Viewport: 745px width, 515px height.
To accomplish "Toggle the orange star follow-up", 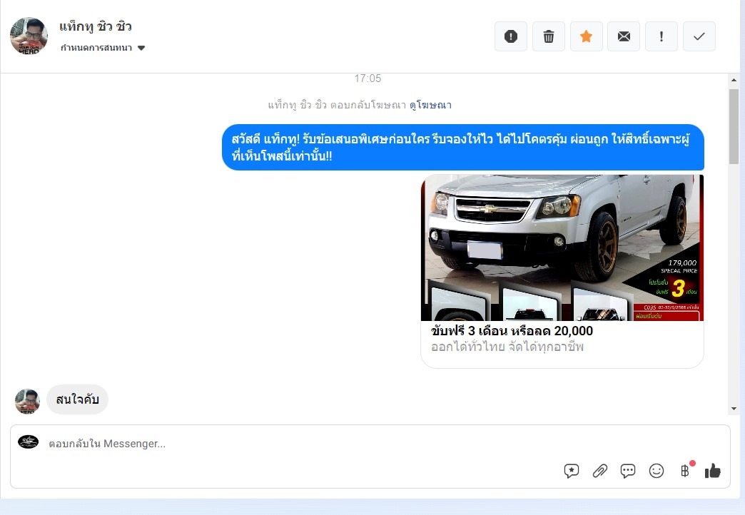I will 587,36.
